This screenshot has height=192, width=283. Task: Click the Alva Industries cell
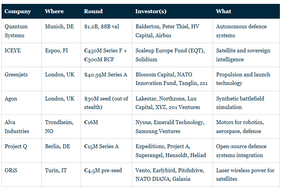point(21,126)
